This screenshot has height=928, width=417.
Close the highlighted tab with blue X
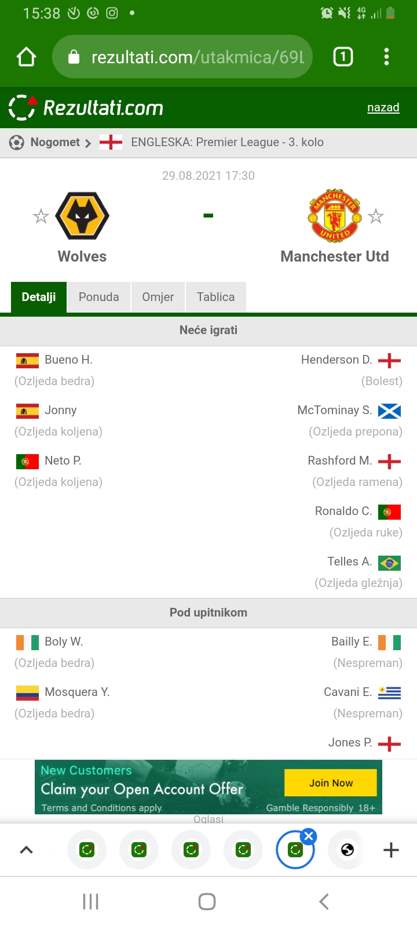[x=309, y=836]
